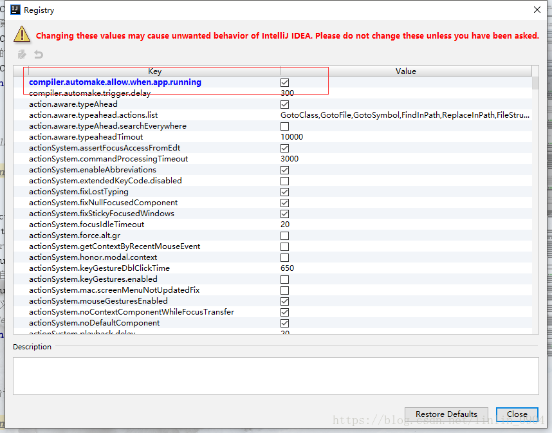Screen dimensions: 552x433
Task: Select actionSystem.keyGestureDblClickTime key
Action: click(99, 268)
